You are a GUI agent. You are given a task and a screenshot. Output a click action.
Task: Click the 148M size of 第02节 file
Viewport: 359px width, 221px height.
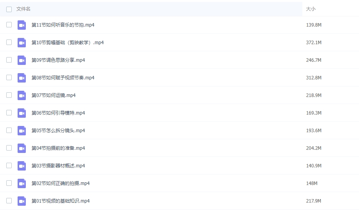click(312, 183)
